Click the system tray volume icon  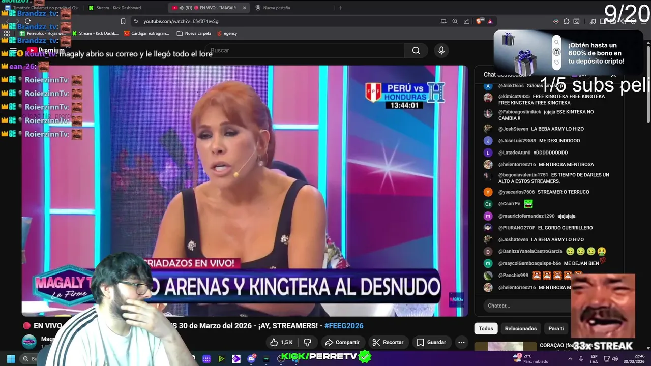(x=615, y=359)
